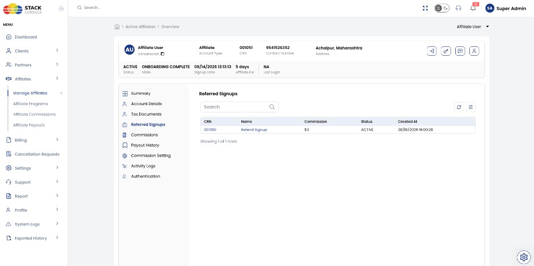Refresh the Referred Signups table

tap(459, 107)
